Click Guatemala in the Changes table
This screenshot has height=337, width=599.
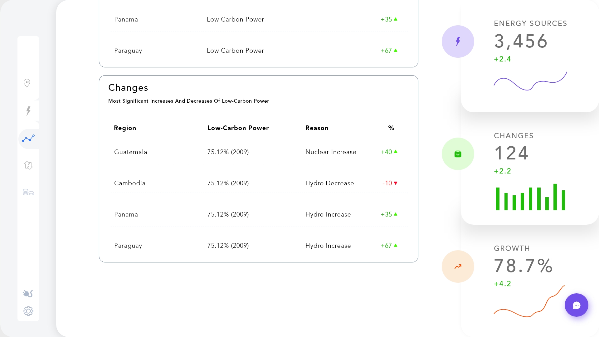130,152
